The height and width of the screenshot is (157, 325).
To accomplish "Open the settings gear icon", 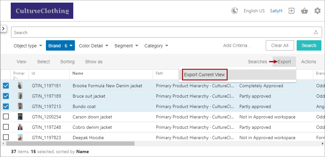I will [x=317, y=11].
